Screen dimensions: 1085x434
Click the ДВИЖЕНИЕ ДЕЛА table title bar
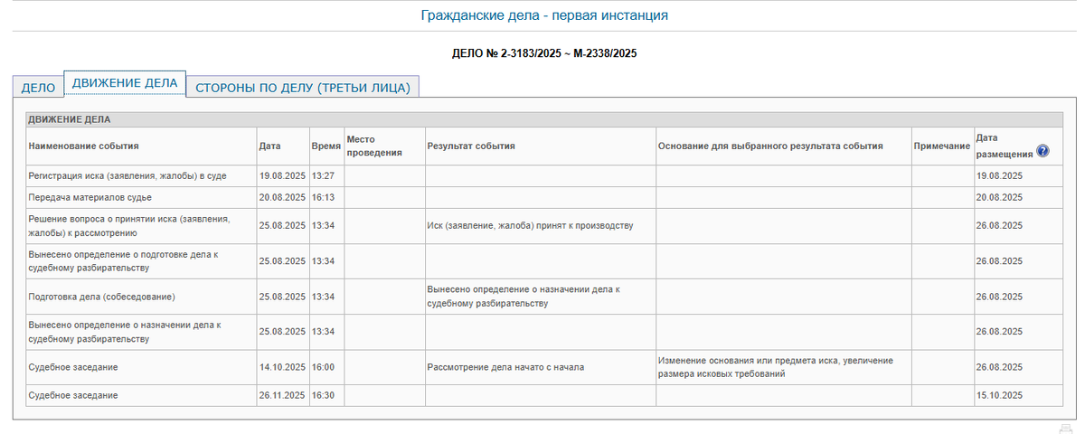[545, 119]
